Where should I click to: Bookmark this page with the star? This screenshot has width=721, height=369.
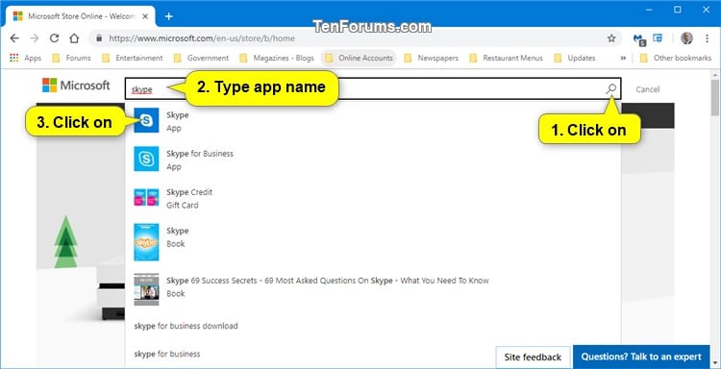[x=611, y=38]
